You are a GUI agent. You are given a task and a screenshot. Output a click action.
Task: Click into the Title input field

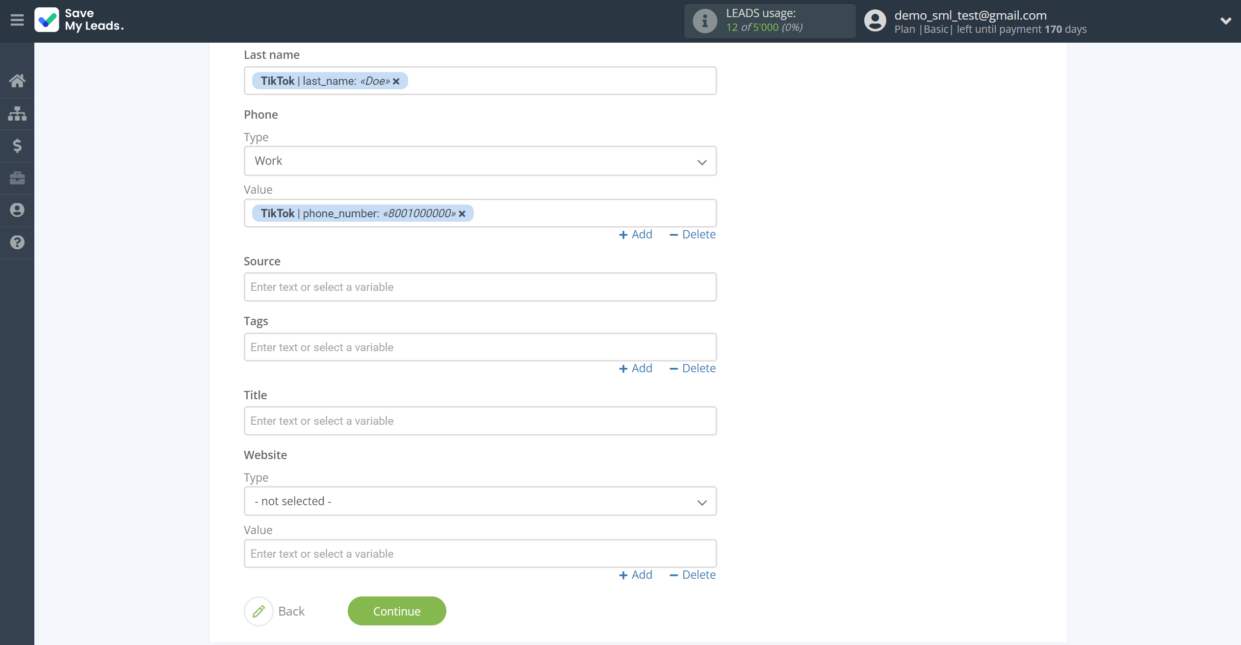pyautogui.click(x=480, y=421)
